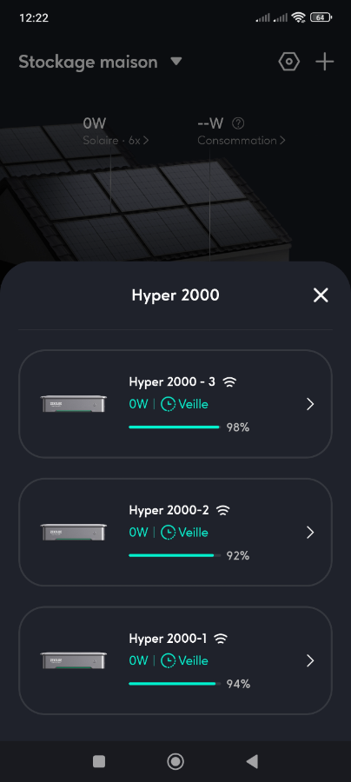The image size is (351, 782).
Task: Click the 98% battery bar of Hyper 2000 - 3
Action: (x=175, y=427)
